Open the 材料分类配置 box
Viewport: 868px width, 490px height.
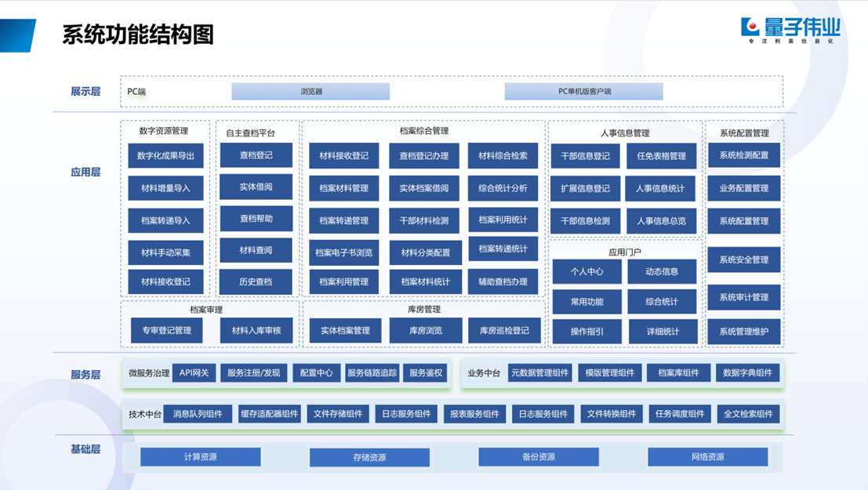click(426, 252)
